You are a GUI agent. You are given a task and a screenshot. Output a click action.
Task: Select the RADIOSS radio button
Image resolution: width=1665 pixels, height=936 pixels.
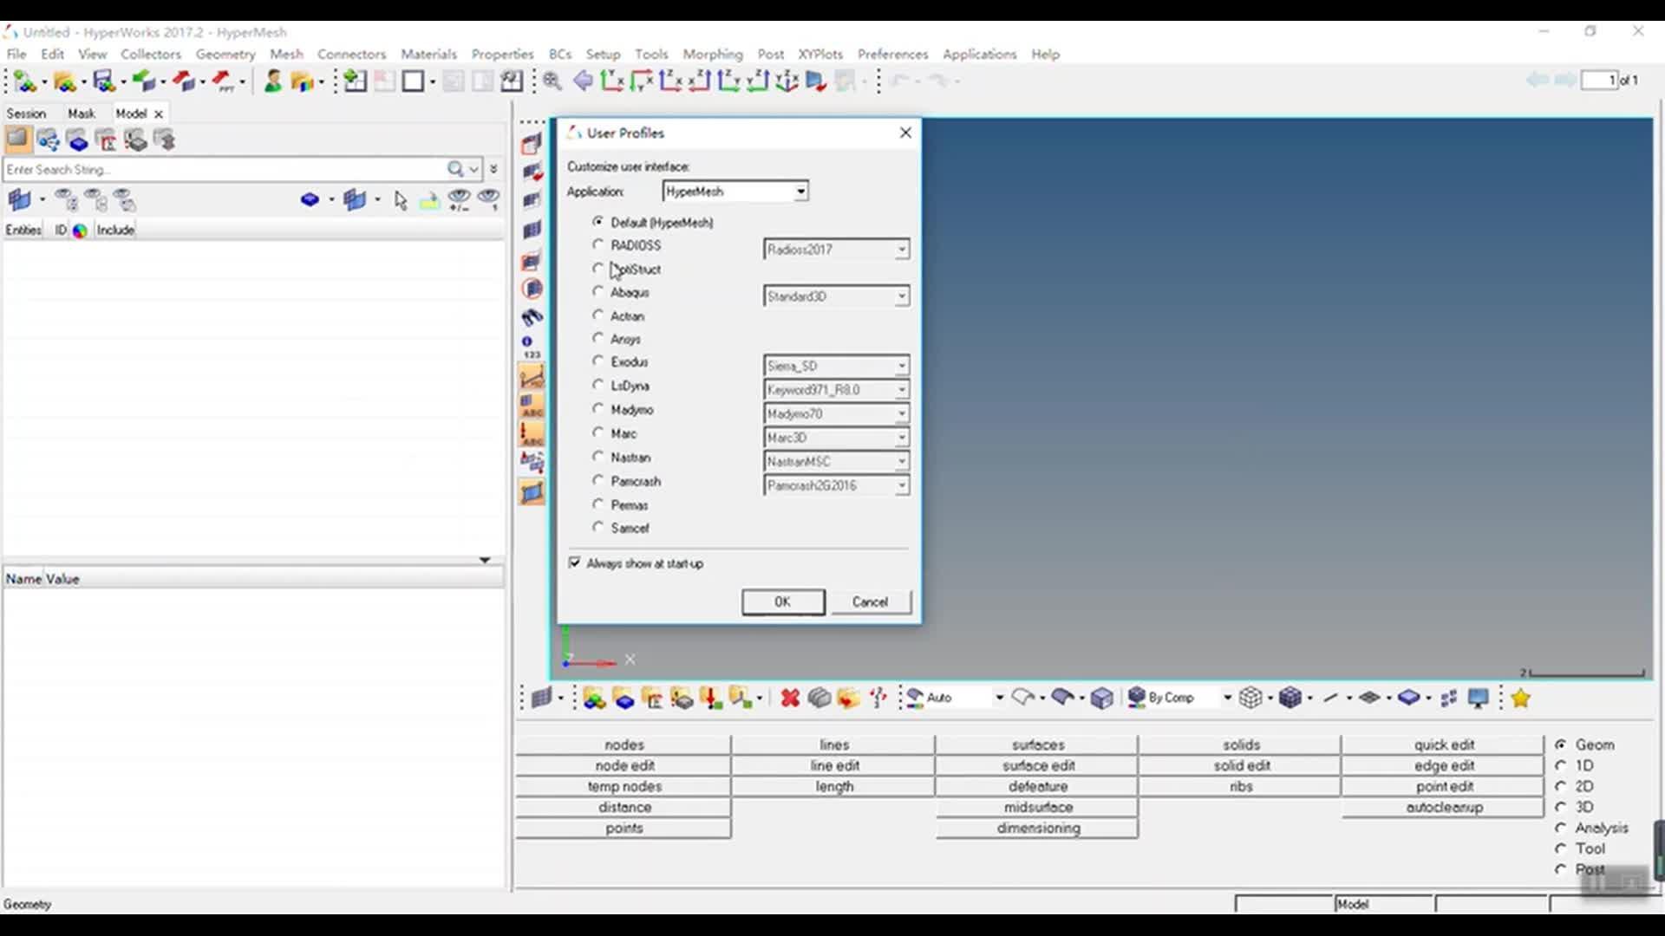(x=598, y=245)
